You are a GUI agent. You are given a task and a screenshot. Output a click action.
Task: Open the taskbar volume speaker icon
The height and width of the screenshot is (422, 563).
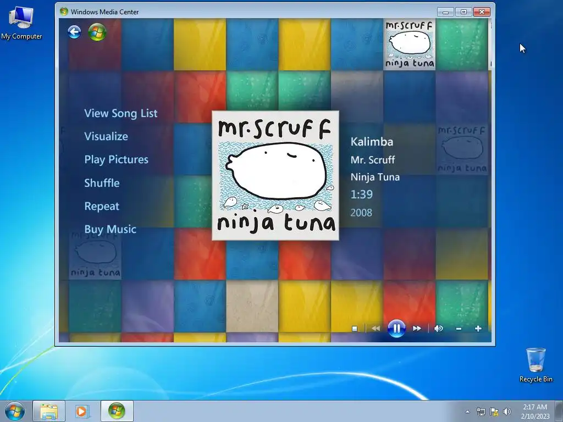pos(507,412)
